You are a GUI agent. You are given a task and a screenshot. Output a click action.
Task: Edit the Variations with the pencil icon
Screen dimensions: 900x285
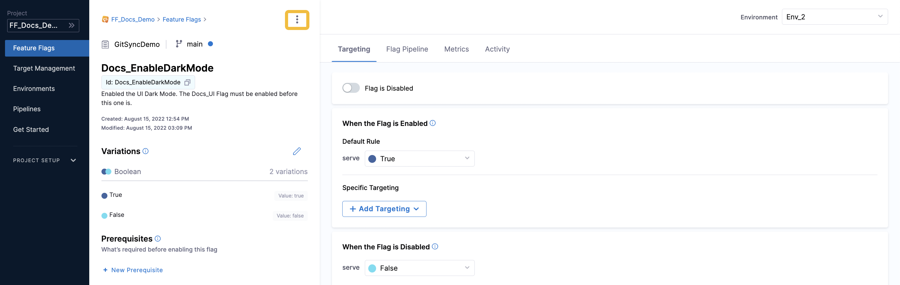pyautogui.click(x=297, y=151)
